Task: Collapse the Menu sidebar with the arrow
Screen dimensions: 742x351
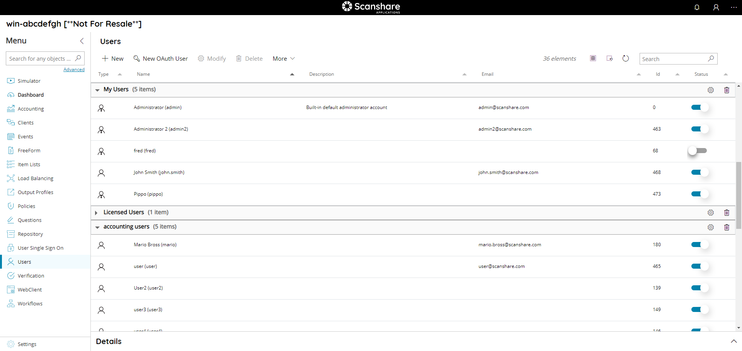Action: coord(82,41)
